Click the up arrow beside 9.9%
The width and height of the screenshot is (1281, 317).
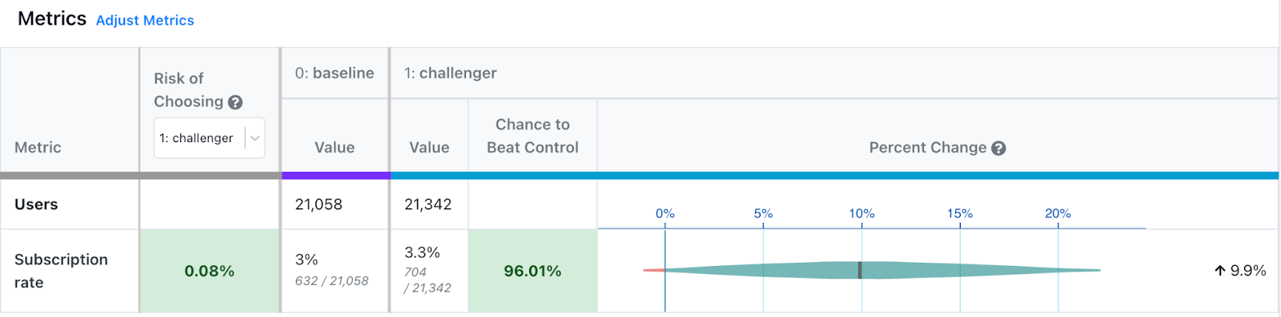[1220, 271]
